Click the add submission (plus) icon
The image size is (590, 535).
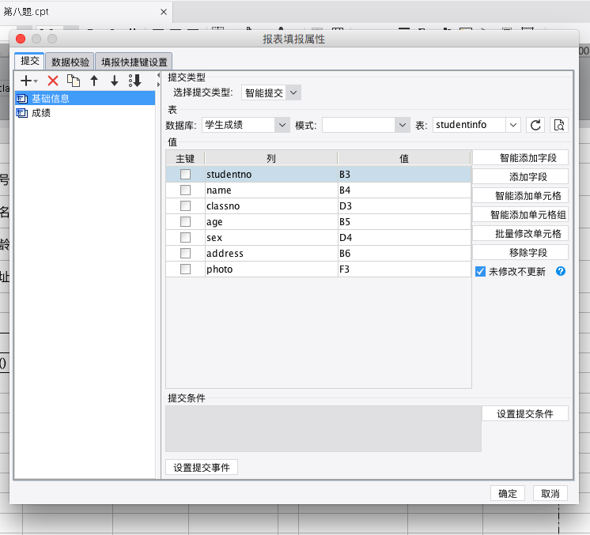[x=27, y=81]
